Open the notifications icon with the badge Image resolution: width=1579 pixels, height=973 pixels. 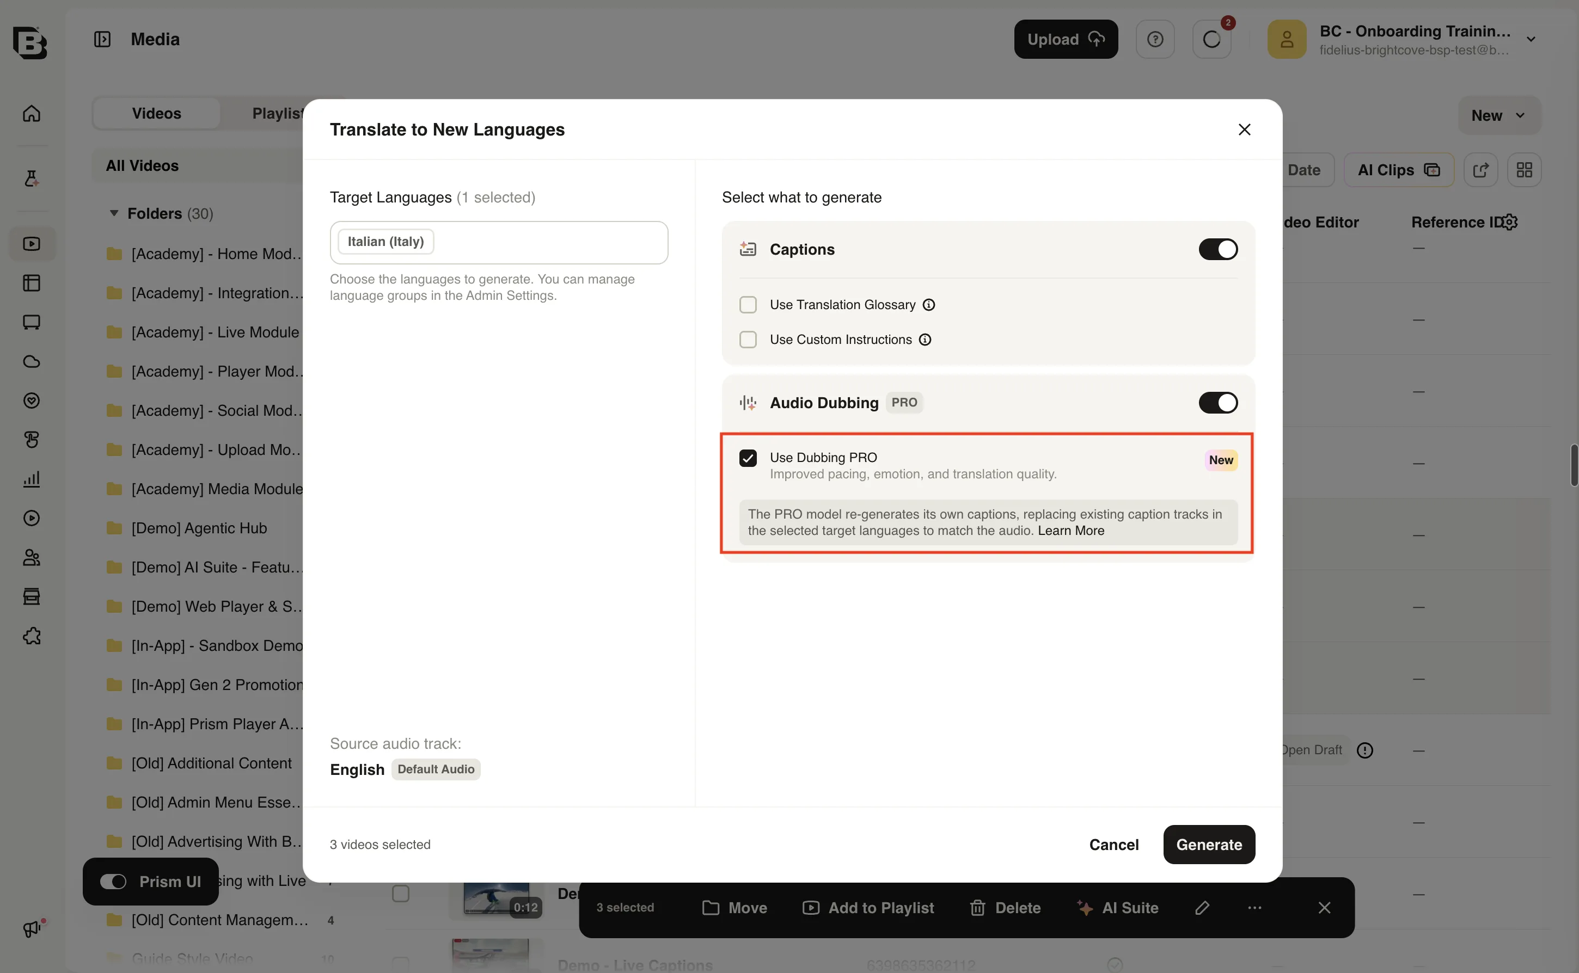(x=1211, y=39)
